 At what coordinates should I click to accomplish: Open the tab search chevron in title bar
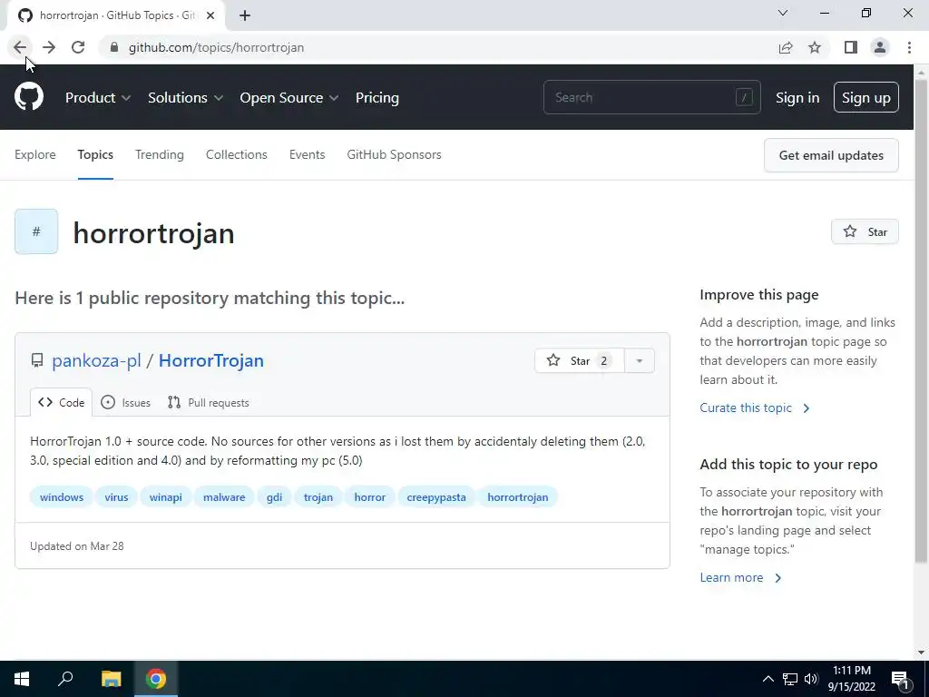pos(783,13)
